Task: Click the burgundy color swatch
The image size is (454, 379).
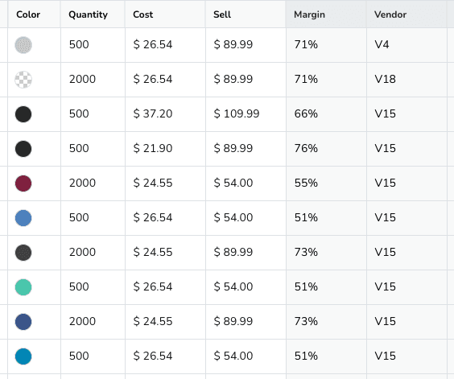Action: click(23, 183)
